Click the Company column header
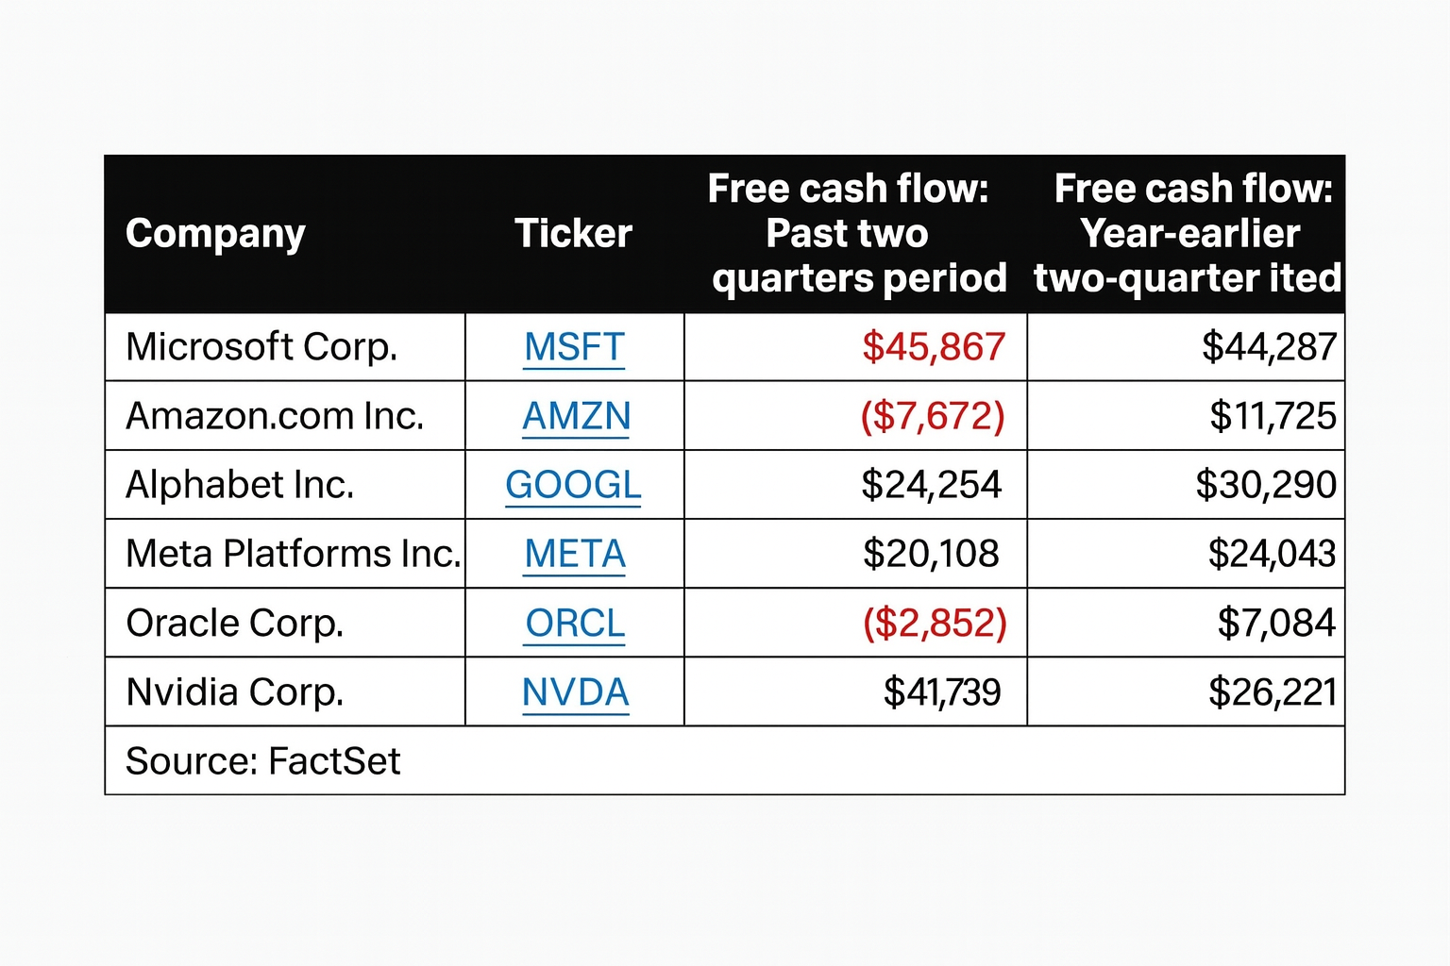1450x966 pixels. (x=215, y=233)
